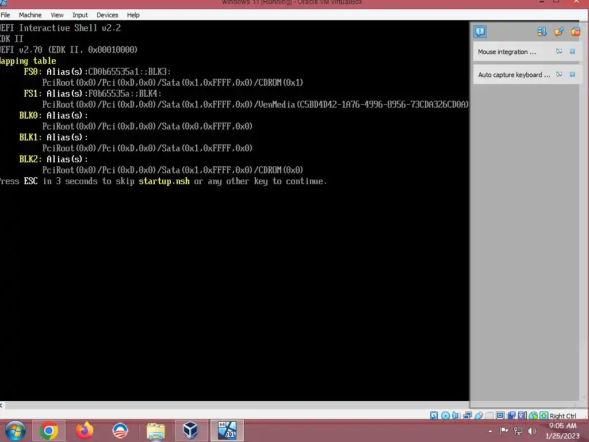Click the delete all notifications icon
The height and width of the screenshot is (442, 589).
(575, 32)
